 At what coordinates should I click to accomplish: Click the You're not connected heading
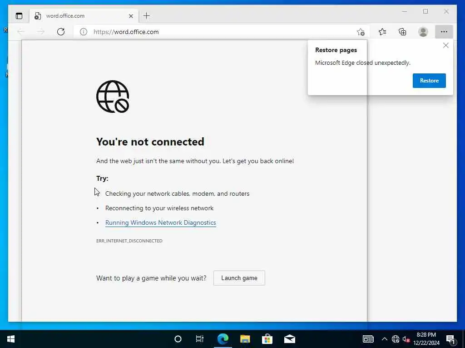150,142
